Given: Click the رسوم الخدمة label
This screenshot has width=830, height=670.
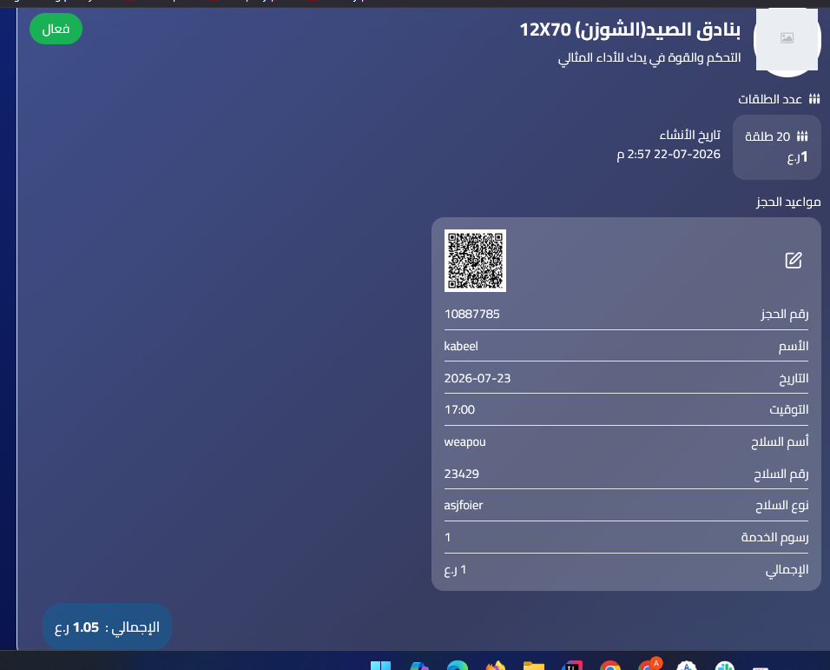Looking at the screenshot, I should (775, 538).
